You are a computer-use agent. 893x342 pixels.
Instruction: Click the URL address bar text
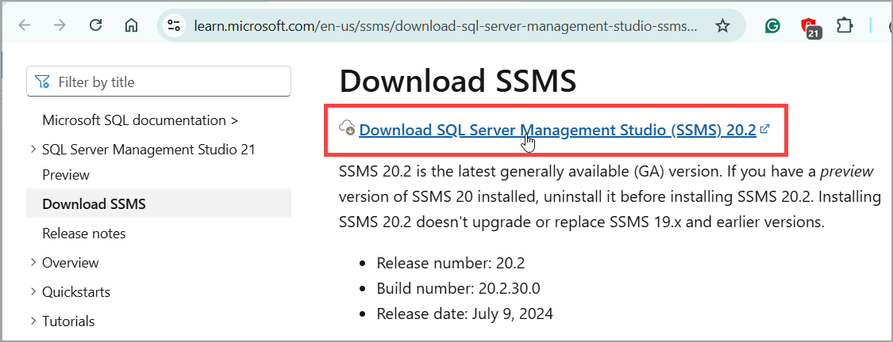click(445, 25)
